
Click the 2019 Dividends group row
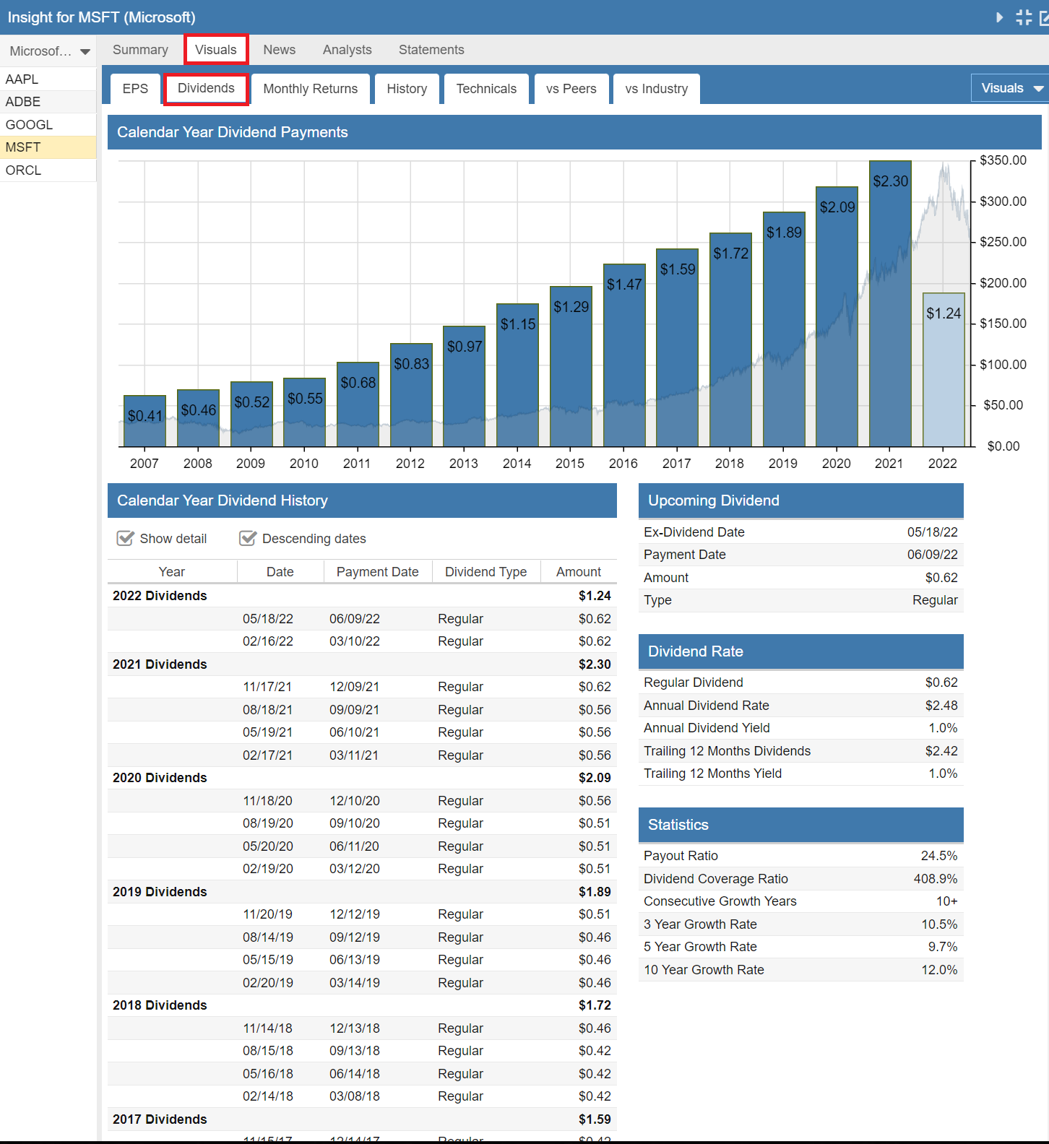click(x=362, y=892)
